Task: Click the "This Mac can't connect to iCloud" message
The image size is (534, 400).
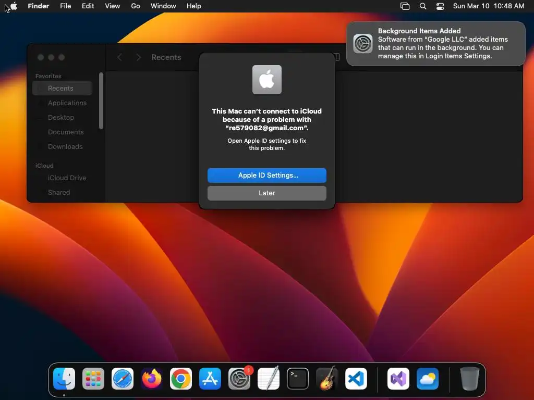Action: tap(266, 119)
